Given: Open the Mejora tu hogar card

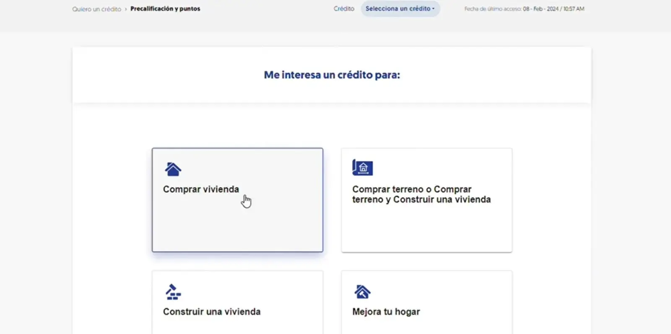Looking at the screenshot, I should point(427,302).
